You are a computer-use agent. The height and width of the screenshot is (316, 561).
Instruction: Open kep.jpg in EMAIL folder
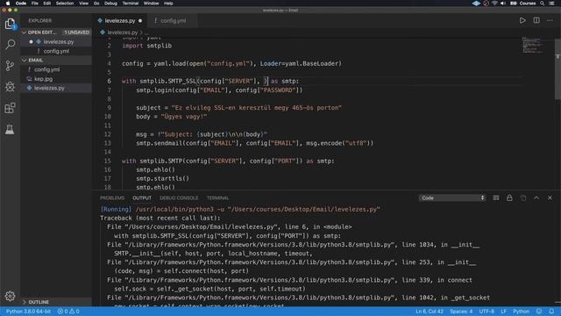(x=56, y=79)
